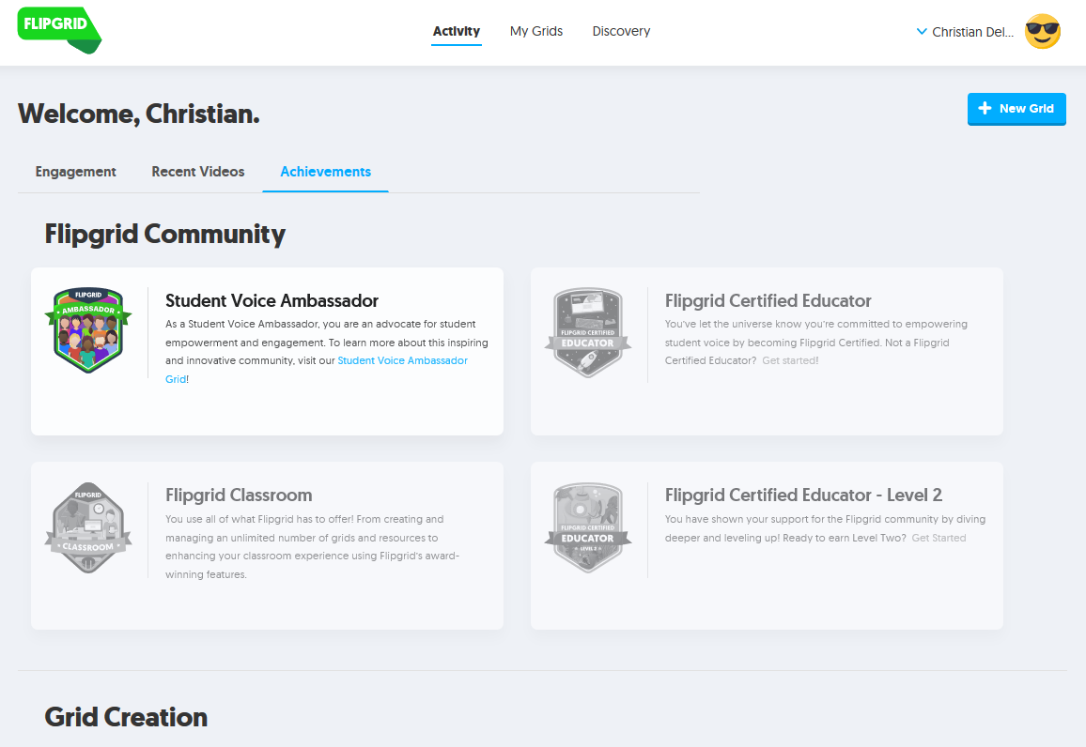This screenshot has height=747, width=1086.
Task: Click the Certified Educator Level 2 badge
Action: click(x=588, y=527)
